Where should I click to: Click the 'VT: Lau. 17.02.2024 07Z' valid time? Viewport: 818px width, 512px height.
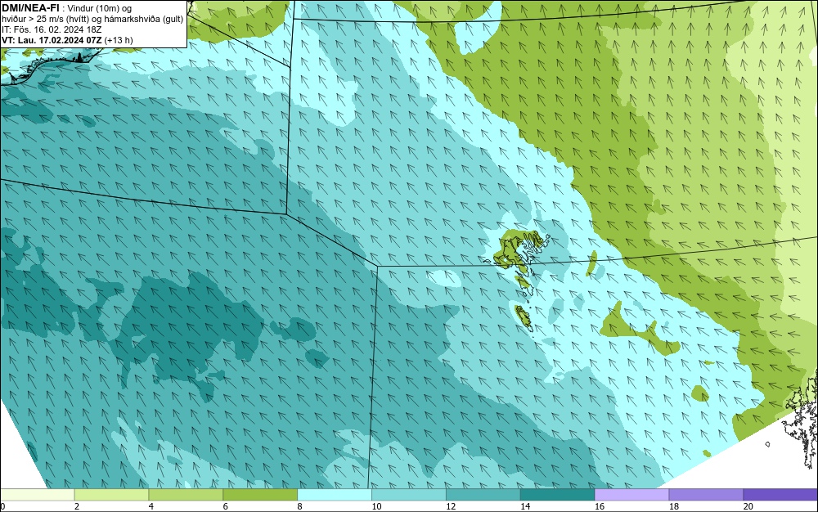coord(52,39)
